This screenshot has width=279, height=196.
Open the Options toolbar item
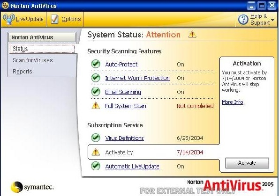coord(65,19)
